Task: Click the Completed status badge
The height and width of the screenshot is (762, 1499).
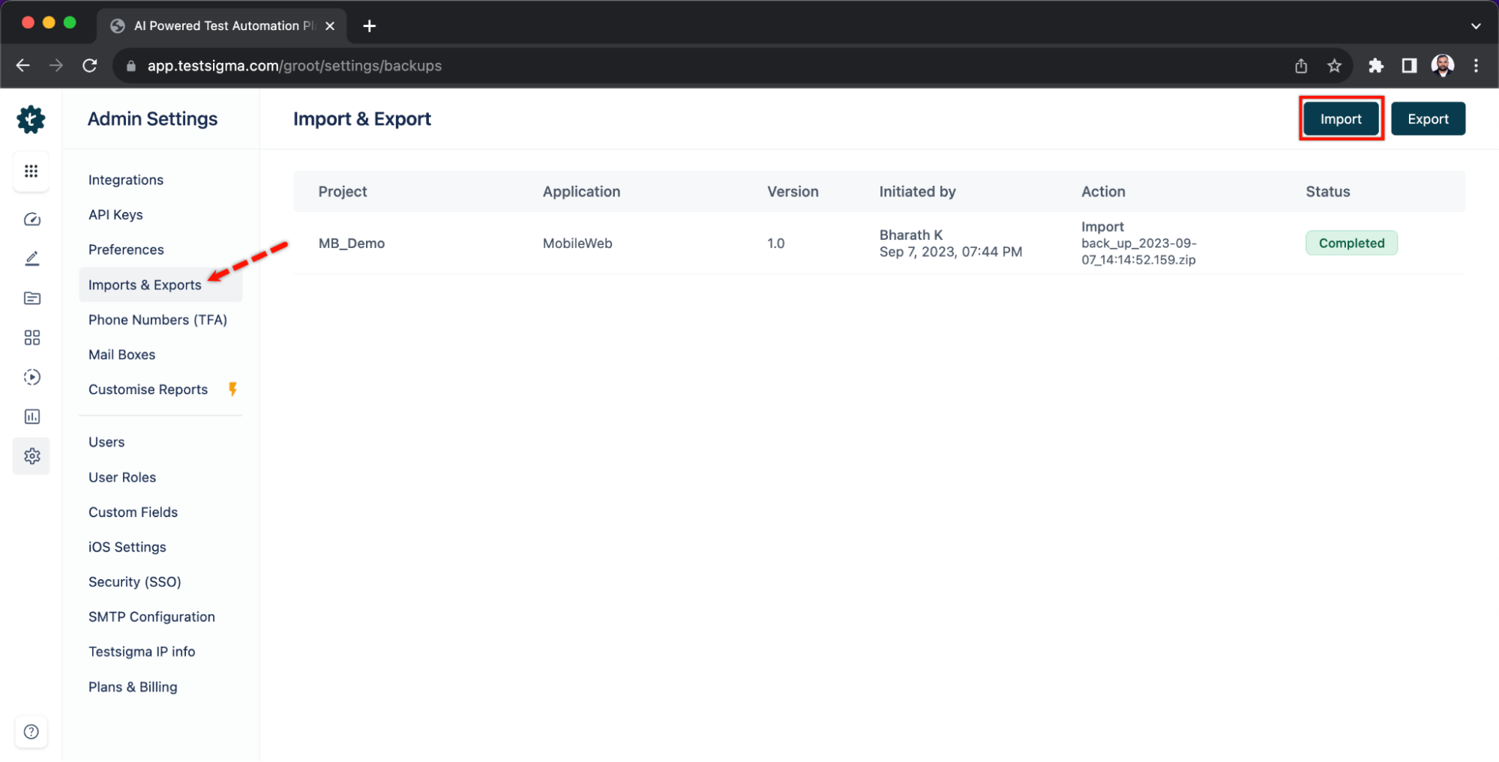Action: point(1351,244)
